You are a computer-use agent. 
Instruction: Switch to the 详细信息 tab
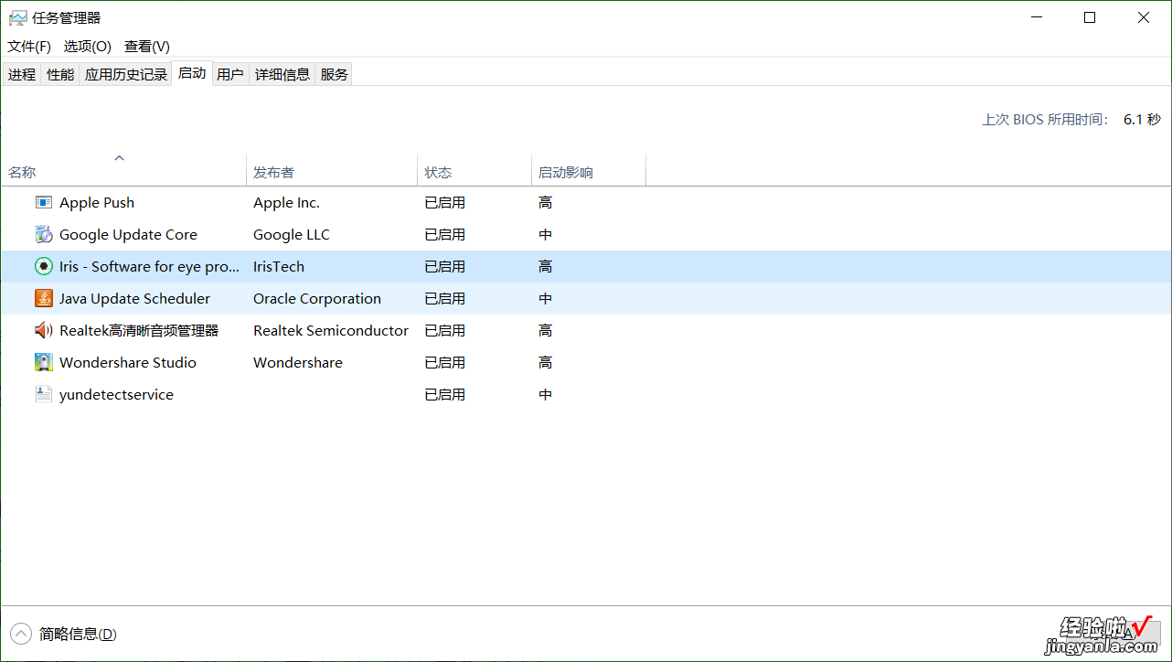click(x=282, y=74)
